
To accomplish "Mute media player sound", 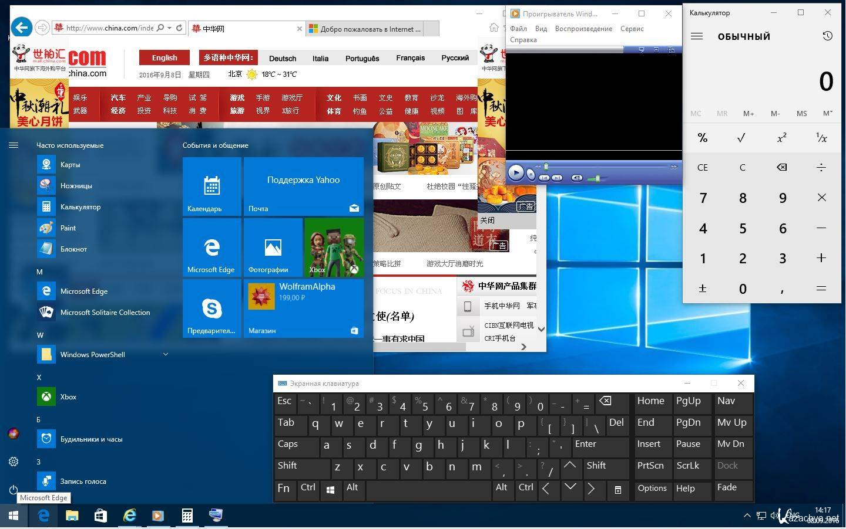I will pyautogui.click(x=578, y=178).
